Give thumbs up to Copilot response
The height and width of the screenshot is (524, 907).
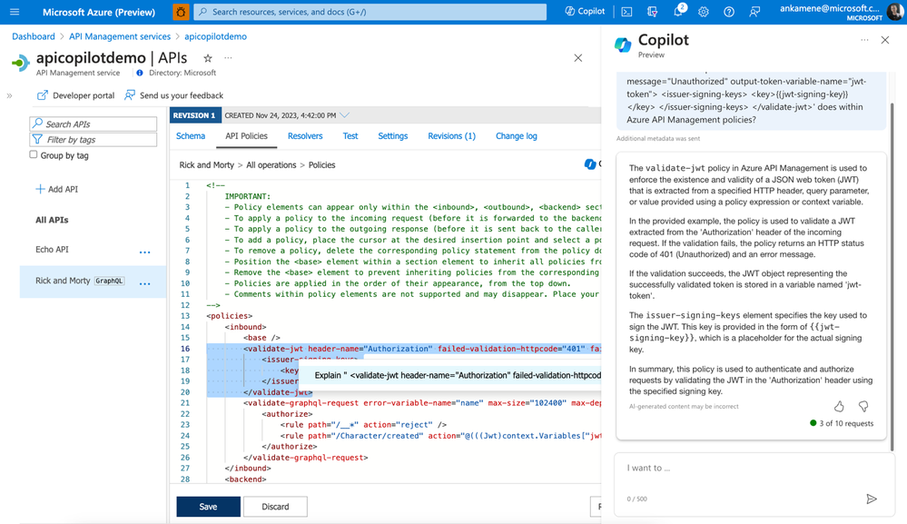tap(839, 407)
